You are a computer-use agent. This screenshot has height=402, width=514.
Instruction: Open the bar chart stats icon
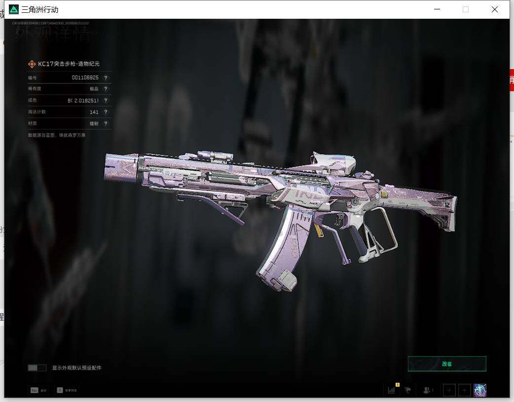(391, 390)
